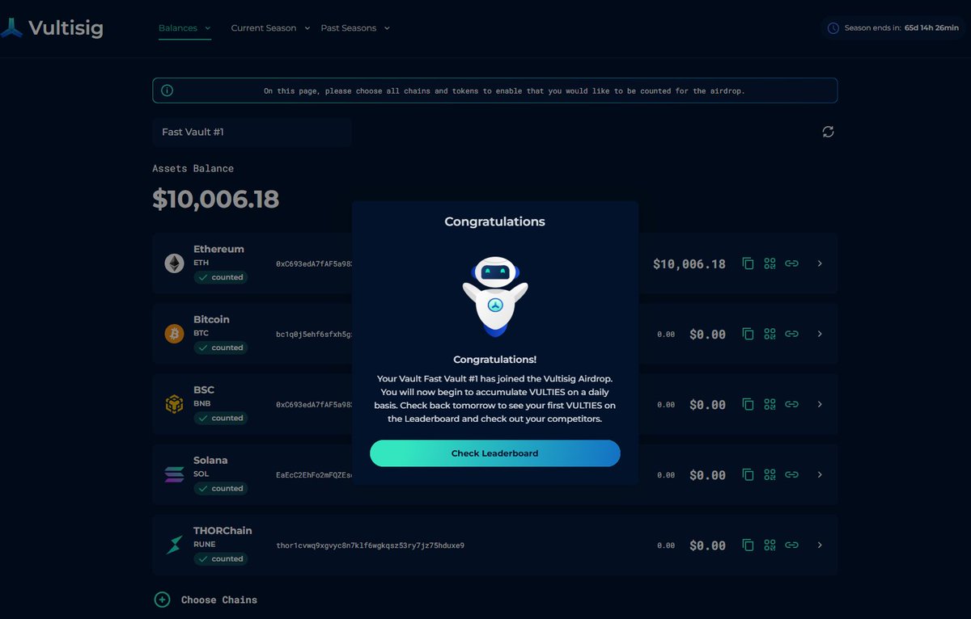Click the Bitcoin $0.00 balance value
The image size is (971, 619).
click(707, 334)
